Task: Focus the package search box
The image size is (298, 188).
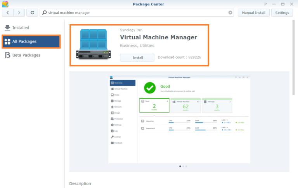Action: (137, 13)
